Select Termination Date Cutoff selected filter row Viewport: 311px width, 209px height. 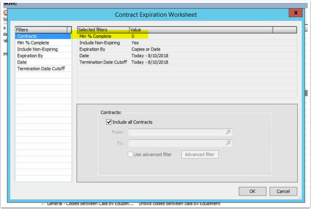[187, 63]
